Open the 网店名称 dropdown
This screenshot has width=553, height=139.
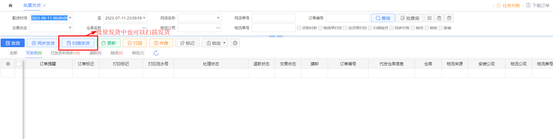point(218,18)
